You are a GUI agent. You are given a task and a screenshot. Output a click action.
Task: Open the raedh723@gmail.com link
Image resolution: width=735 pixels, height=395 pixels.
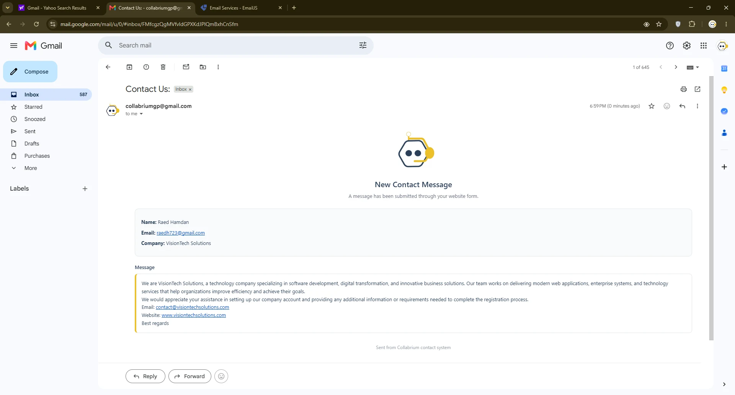181,233
